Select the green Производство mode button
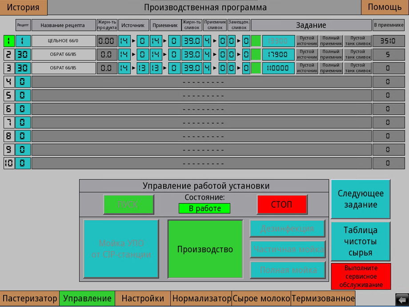 point(205,249)
